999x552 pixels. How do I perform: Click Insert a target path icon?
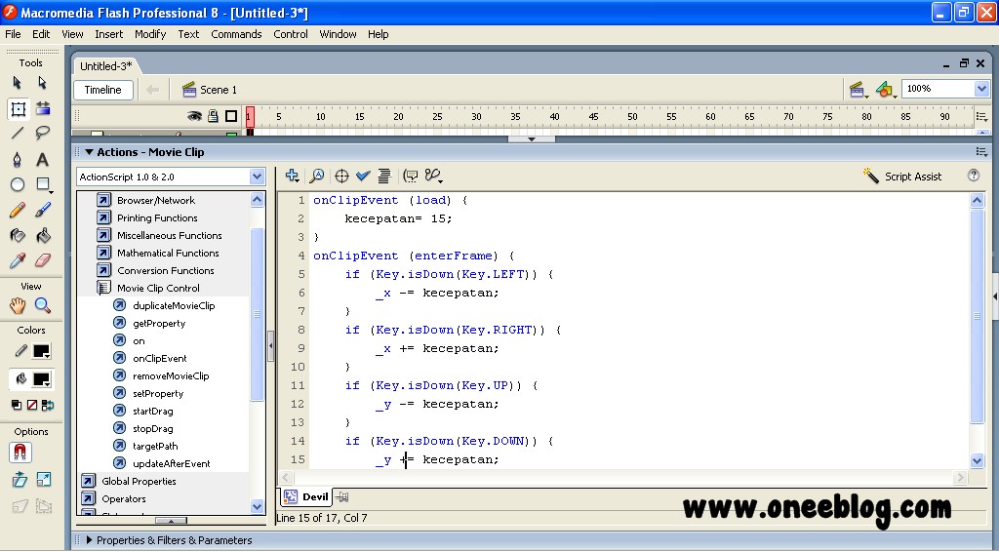341,176
